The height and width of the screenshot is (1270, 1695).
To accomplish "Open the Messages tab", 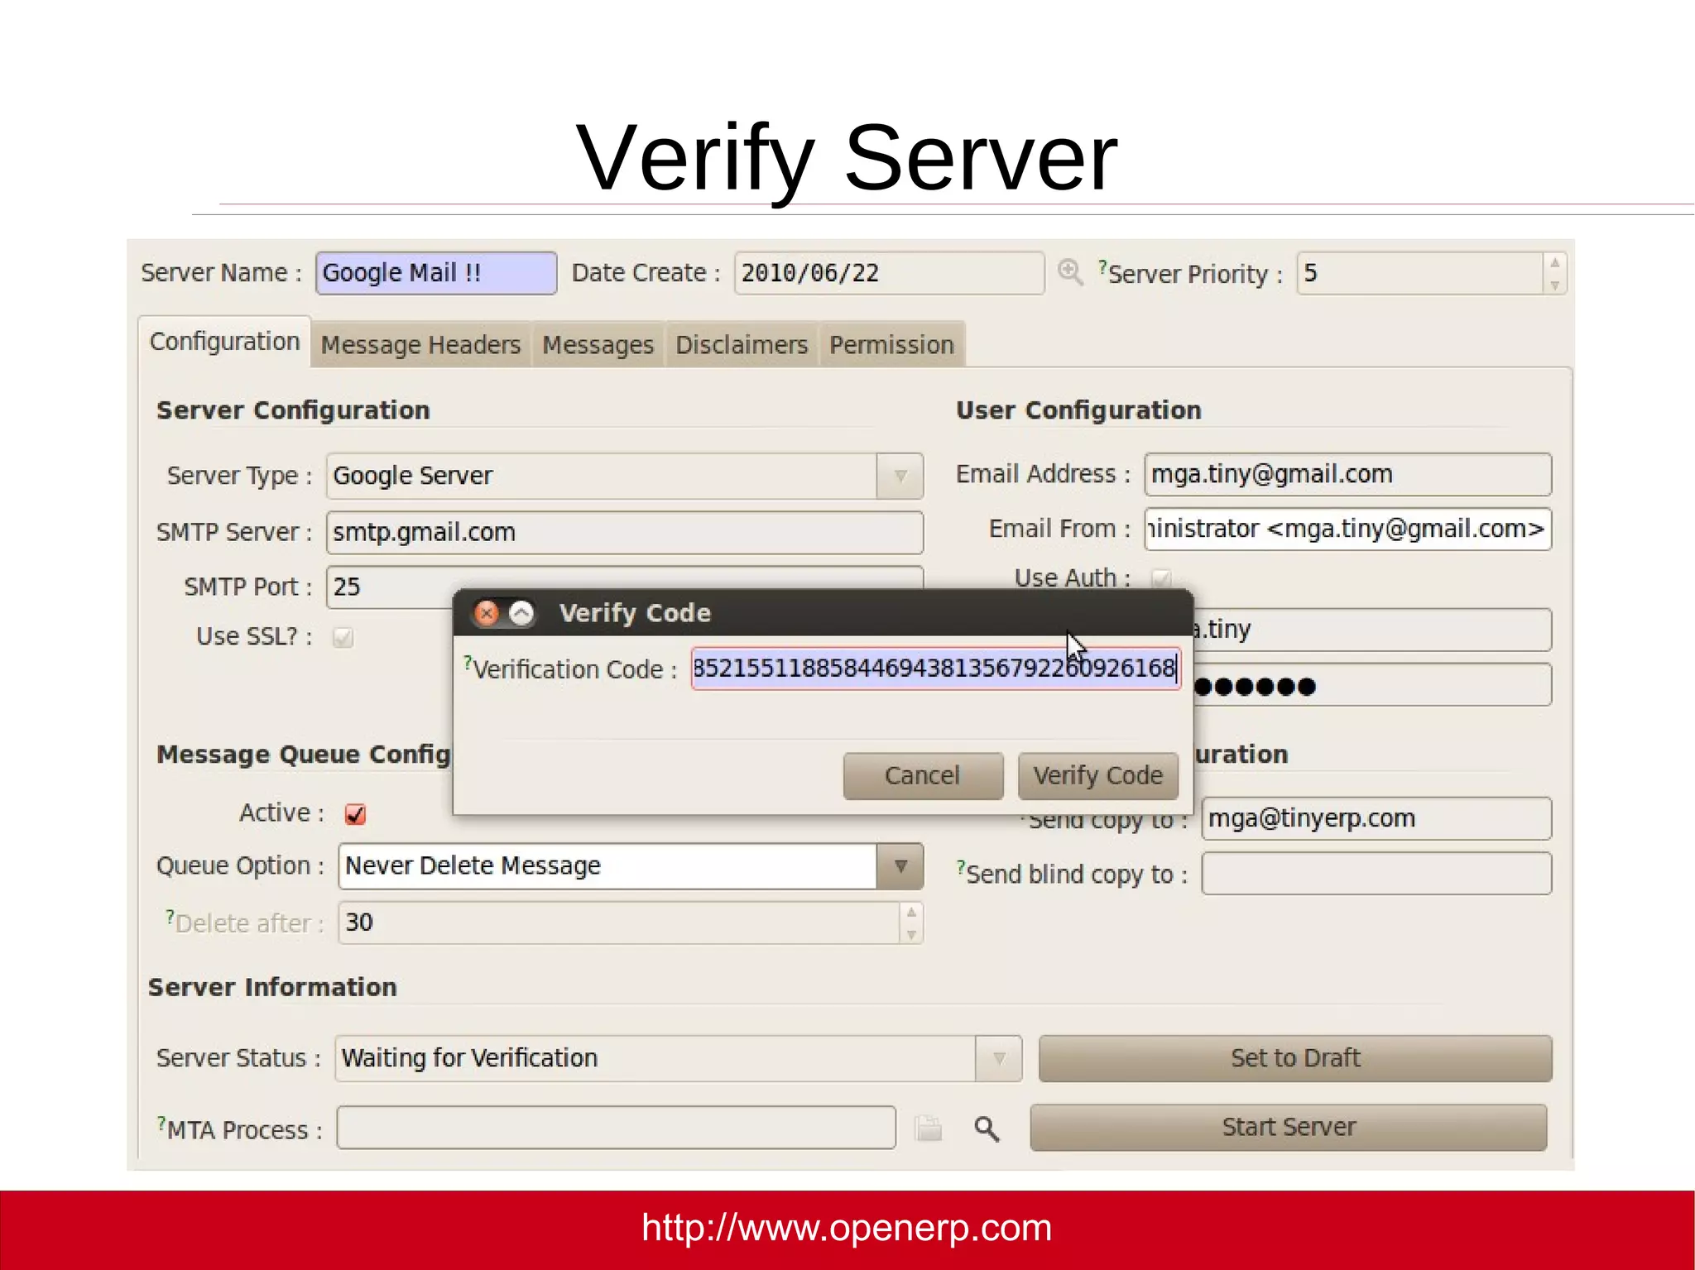I will point(598,345).
